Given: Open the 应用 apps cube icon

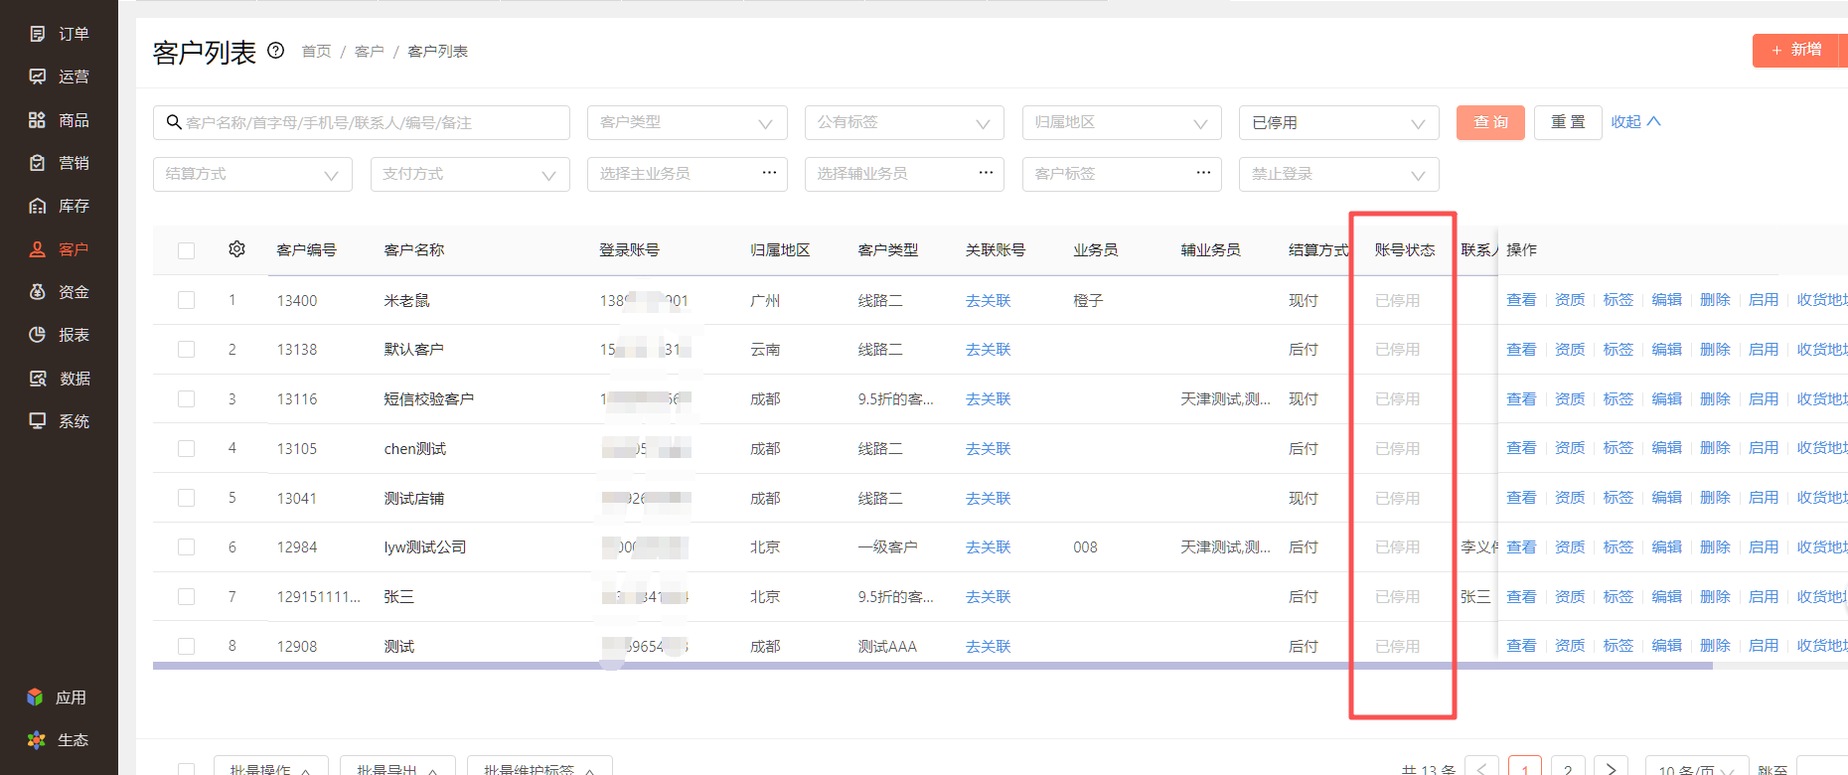Looking at the screenshot, I should [x=36, y=697].
